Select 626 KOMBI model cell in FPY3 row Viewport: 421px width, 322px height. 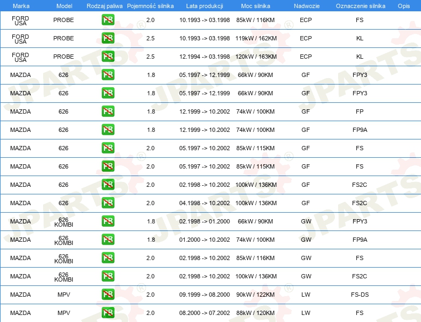tap(64, 222)
